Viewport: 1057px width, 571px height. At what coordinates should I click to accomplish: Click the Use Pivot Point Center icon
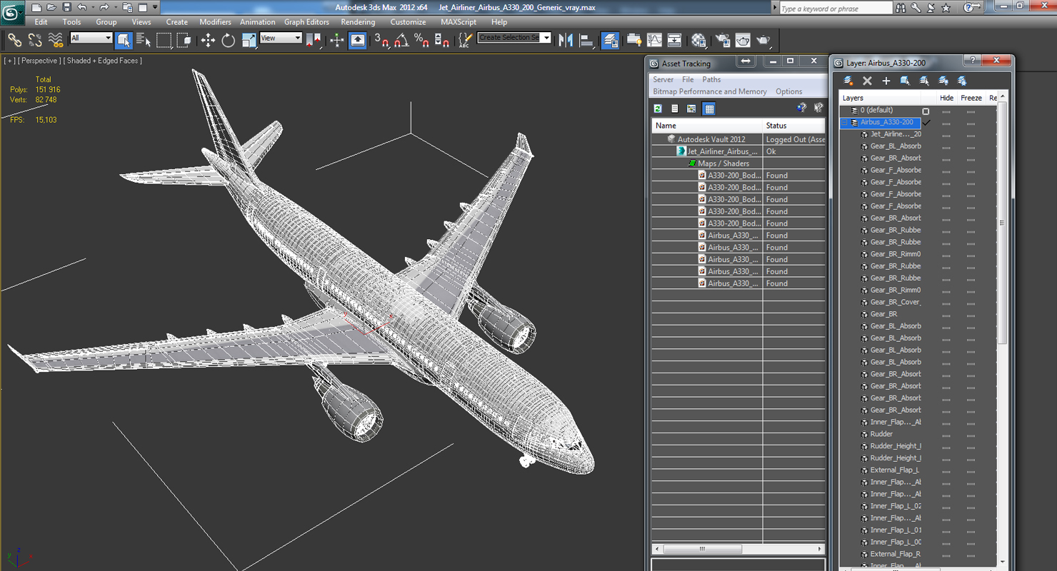point(314,40)
